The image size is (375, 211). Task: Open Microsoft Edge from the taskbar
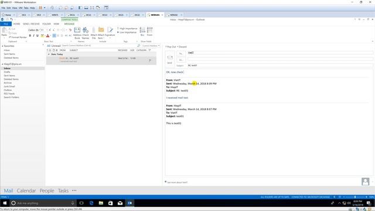tap(91, 203)
